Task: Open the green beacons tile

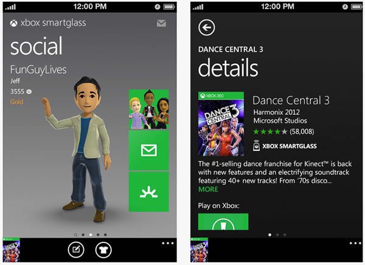Action: pos(148,191)
